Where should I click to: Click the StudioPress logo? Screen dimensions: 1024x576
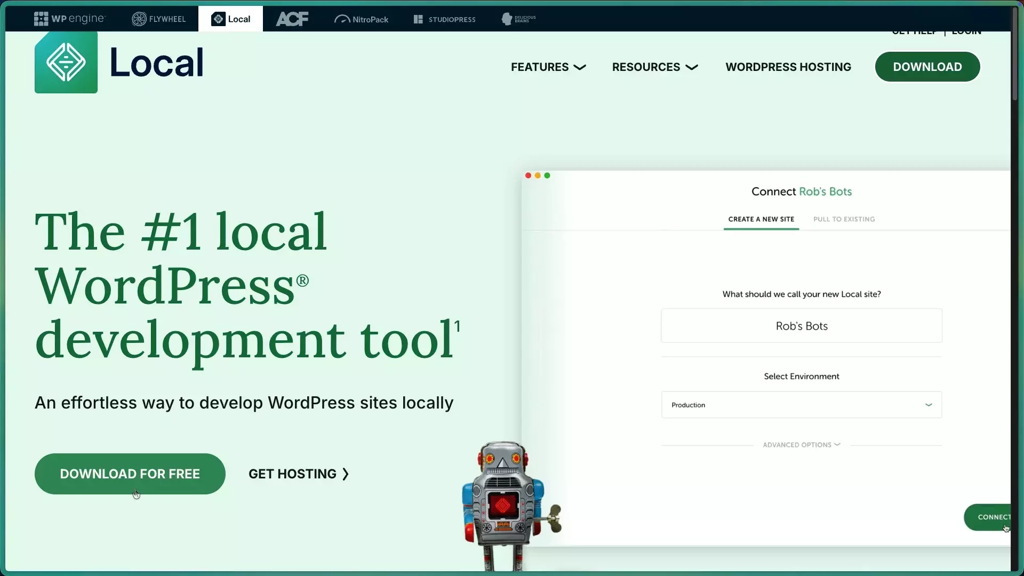pyautogui.click(x=444, y=19)
